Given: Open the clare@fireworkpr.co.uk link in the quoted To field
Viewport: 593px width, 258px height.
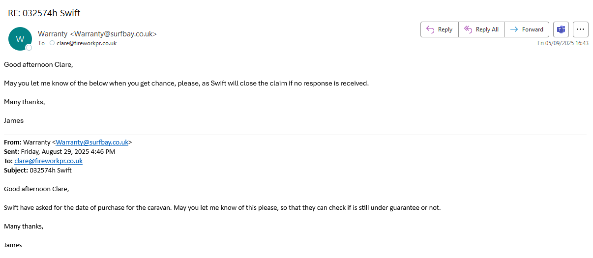Looking at the screenshot, I should tap(48, 161).
